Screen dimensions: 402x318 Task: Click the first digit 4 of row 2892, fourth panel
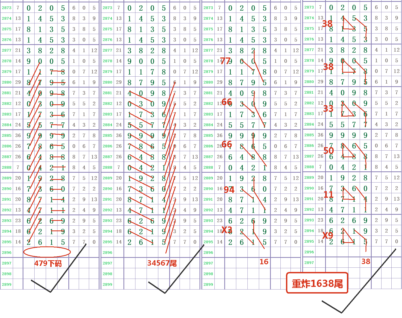[331, 210]
